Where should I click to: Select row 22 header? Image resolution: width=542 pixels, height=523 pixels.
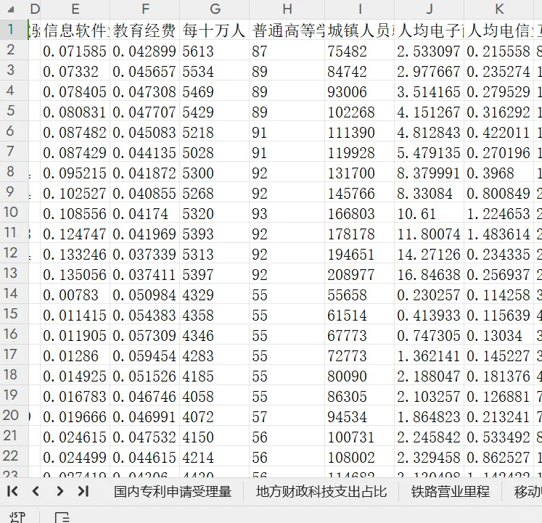[14, 456]
